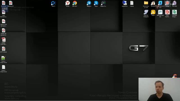Select the green Балка с отверстиями file

tap(4, 58)
